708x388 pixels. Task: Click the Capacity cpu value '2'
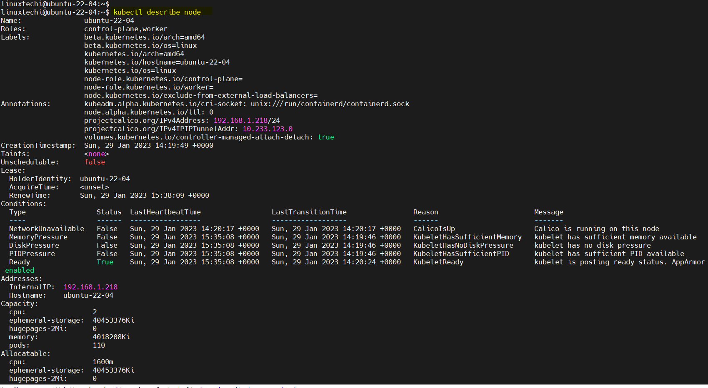click(95, 312)
